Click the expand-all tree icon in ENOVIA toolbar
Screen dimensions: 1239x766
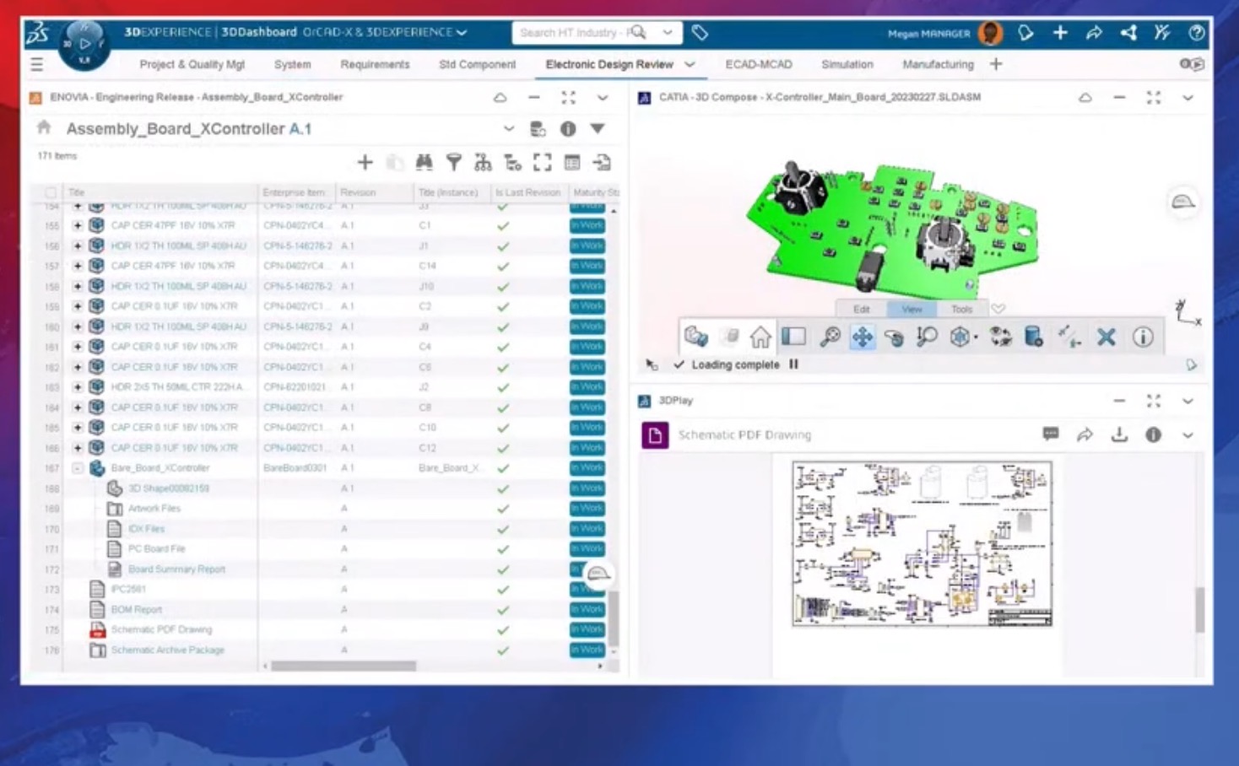pyautogui.click(x=512, y=162)
